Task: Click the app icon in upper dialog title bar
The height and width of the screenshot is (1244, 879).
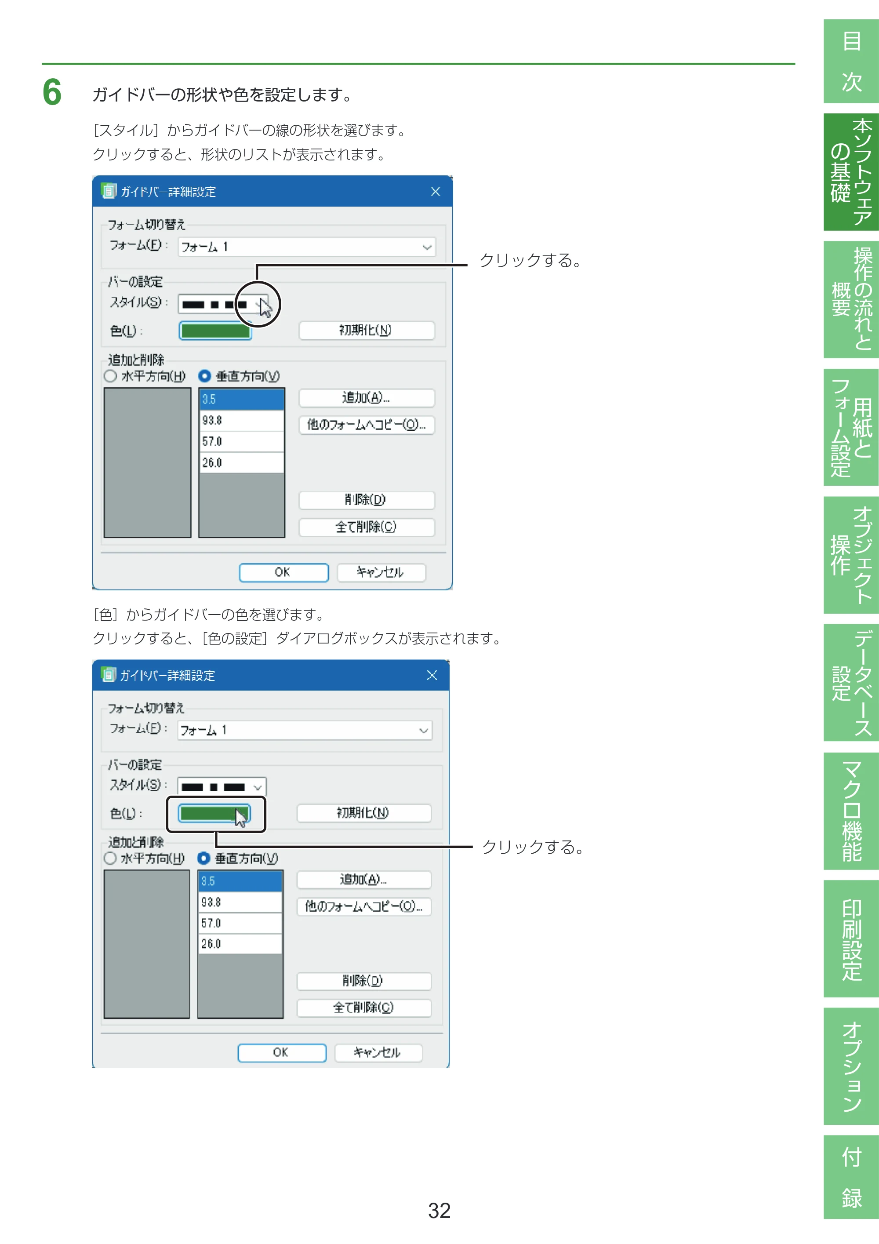Action: (x=108, y=191)
